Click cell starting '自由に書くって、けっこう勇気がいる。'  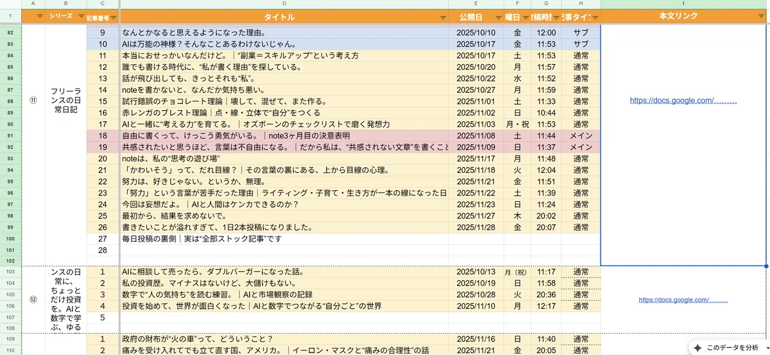pos(284,136)
